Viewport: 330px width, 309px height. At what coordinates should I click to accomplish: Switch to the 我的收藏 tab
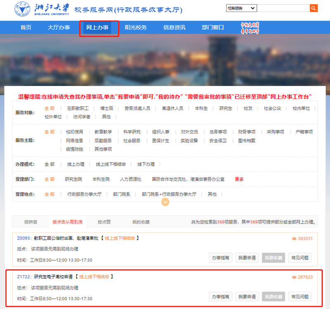[x=141, y=222]
